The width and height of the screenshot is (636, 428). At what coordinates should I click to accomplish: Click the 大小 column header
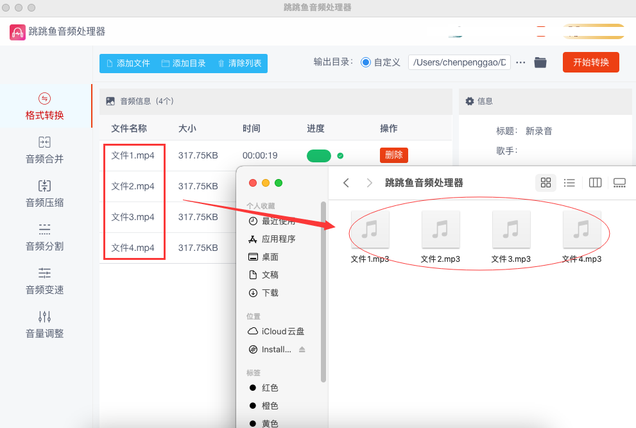(187, 128)
